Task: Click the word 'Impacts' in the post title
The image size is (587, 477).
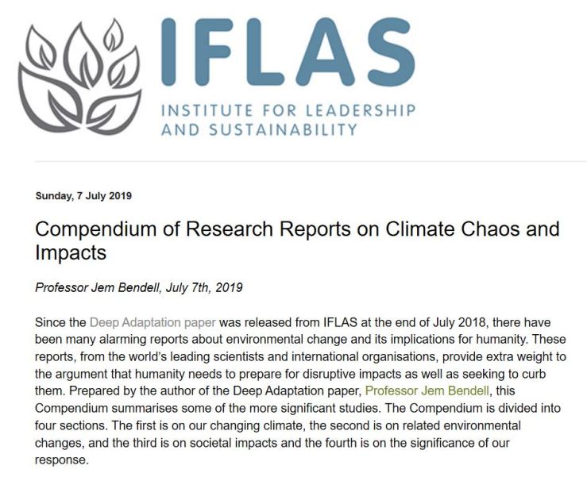Action: tap(71, 253)
